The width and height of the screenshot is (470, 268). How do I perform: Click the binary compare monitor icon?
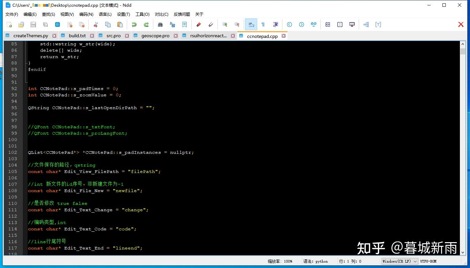tap(352, 25)
